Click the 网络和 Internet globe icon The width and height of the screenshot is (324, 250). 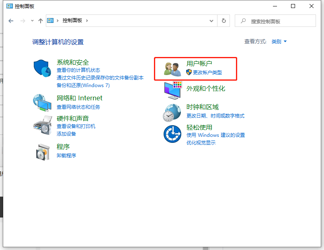coord(43,102)
